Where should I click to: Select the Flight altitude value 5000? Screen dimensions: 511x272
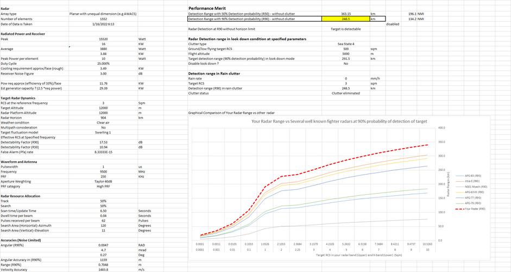pyautogui.click(x=346, y=53)
